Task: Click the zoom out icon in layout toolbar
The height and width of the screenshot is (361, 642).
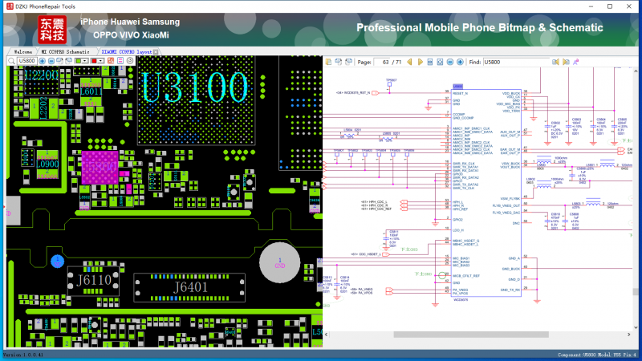Action: [x=51, y=61]
